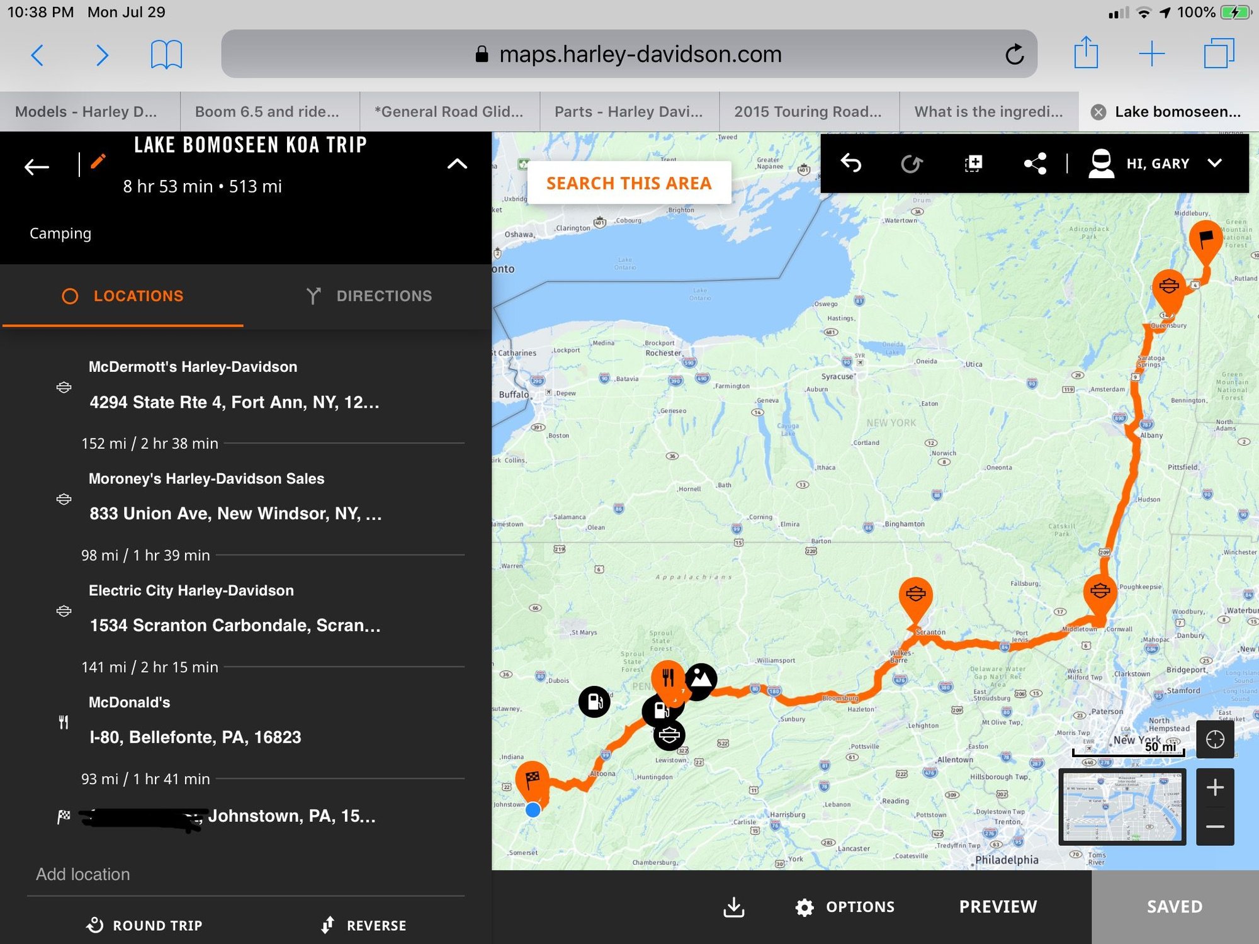Click the add-to-collection plus square icon
The width and height of the screenshot is (1259, 944).
pyautogui.click(x=973, y=164)
